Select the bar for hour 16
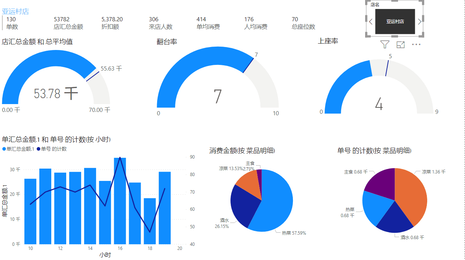The height and width of the screenshot is (260, 465). coord(120,201)
